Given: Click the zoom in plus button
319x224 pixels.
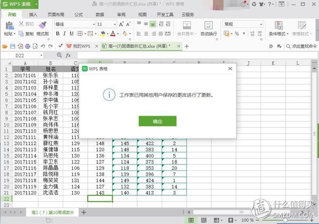Looking at the screenshot, I should tap(312, 220).
